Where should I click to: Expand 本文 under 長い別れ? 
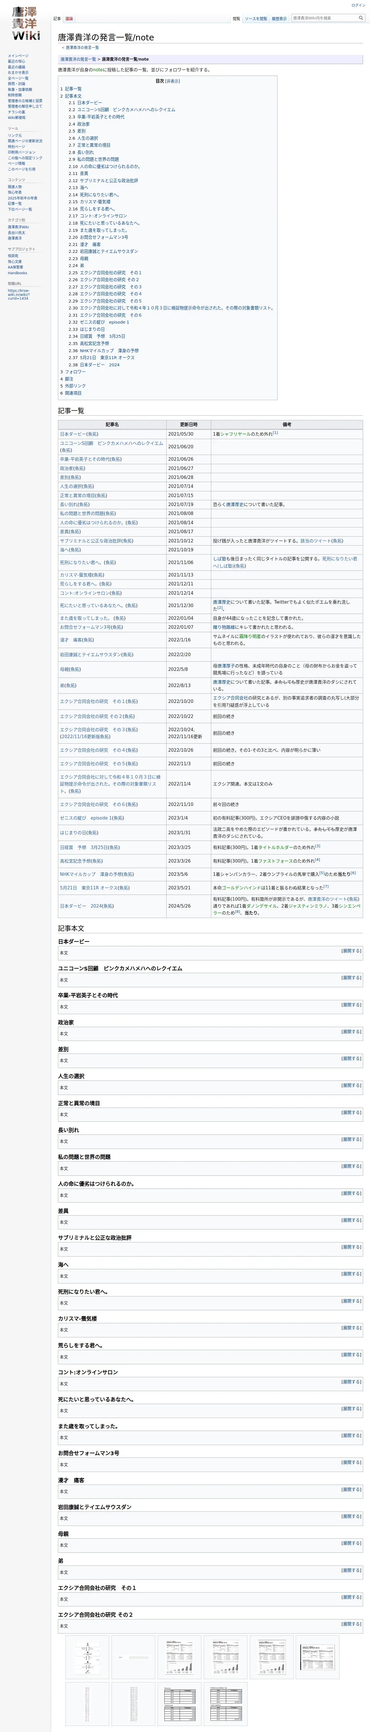351,1139
